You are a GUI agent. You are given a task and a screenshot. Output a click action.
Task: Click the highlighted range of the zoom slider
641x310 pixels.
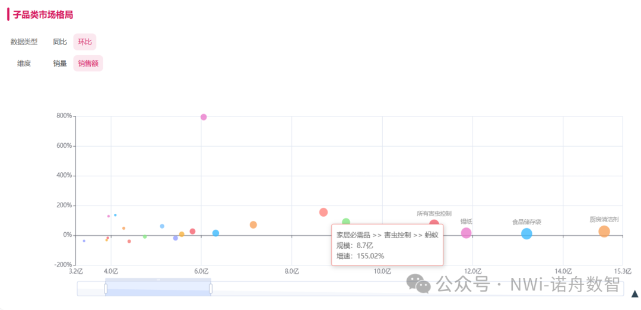coord(158,289)
